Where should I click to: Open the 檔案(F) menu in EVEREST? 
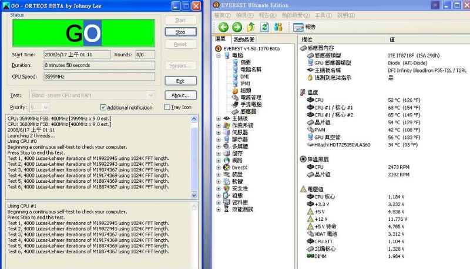point(223,15)
